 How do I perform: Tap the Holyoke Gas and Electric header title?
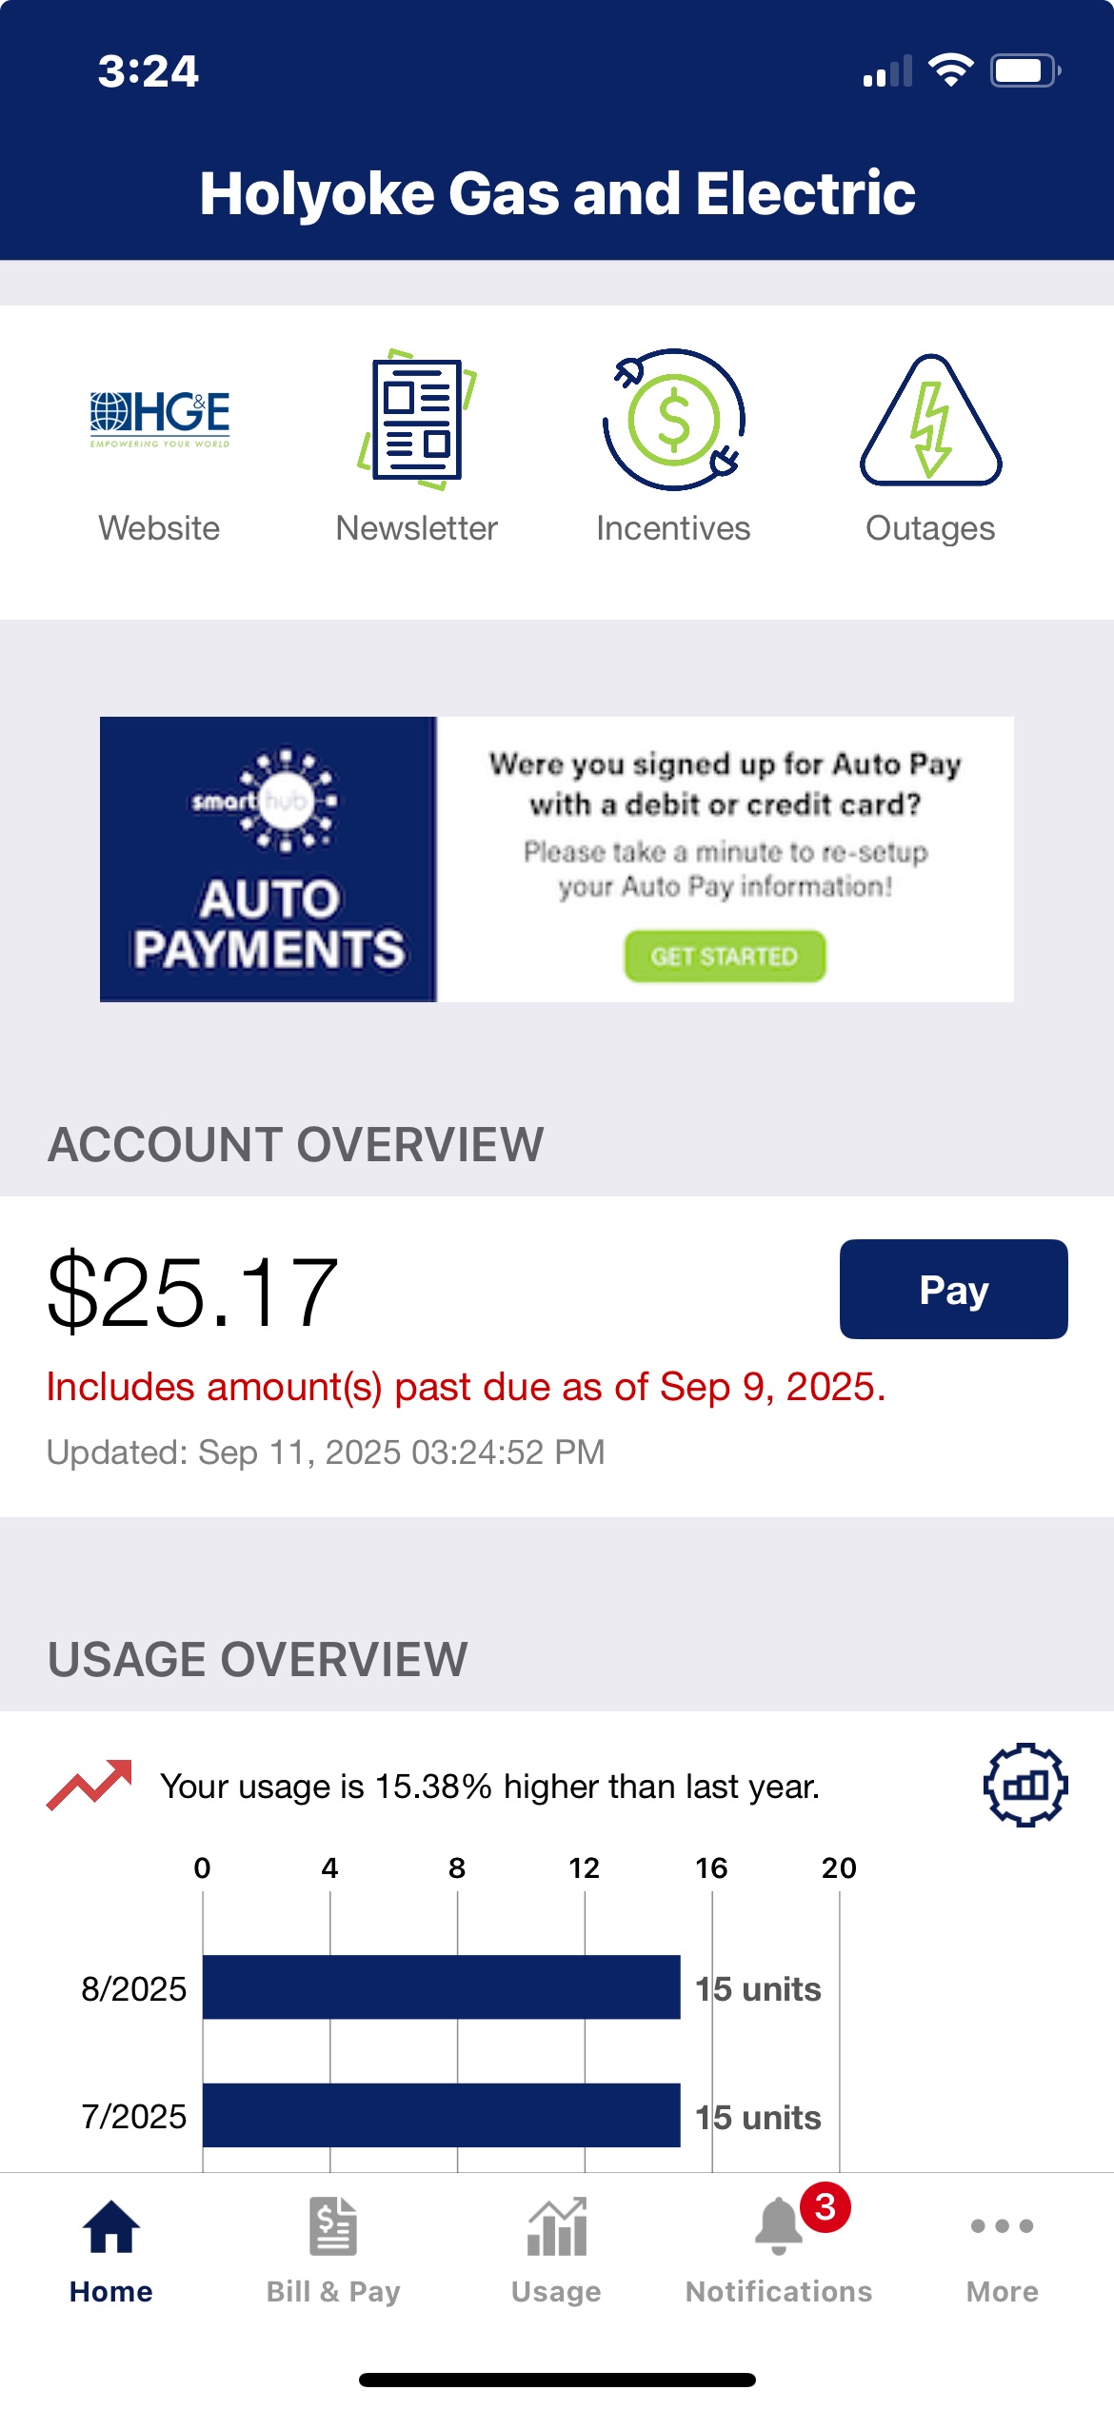coord(557,193)
